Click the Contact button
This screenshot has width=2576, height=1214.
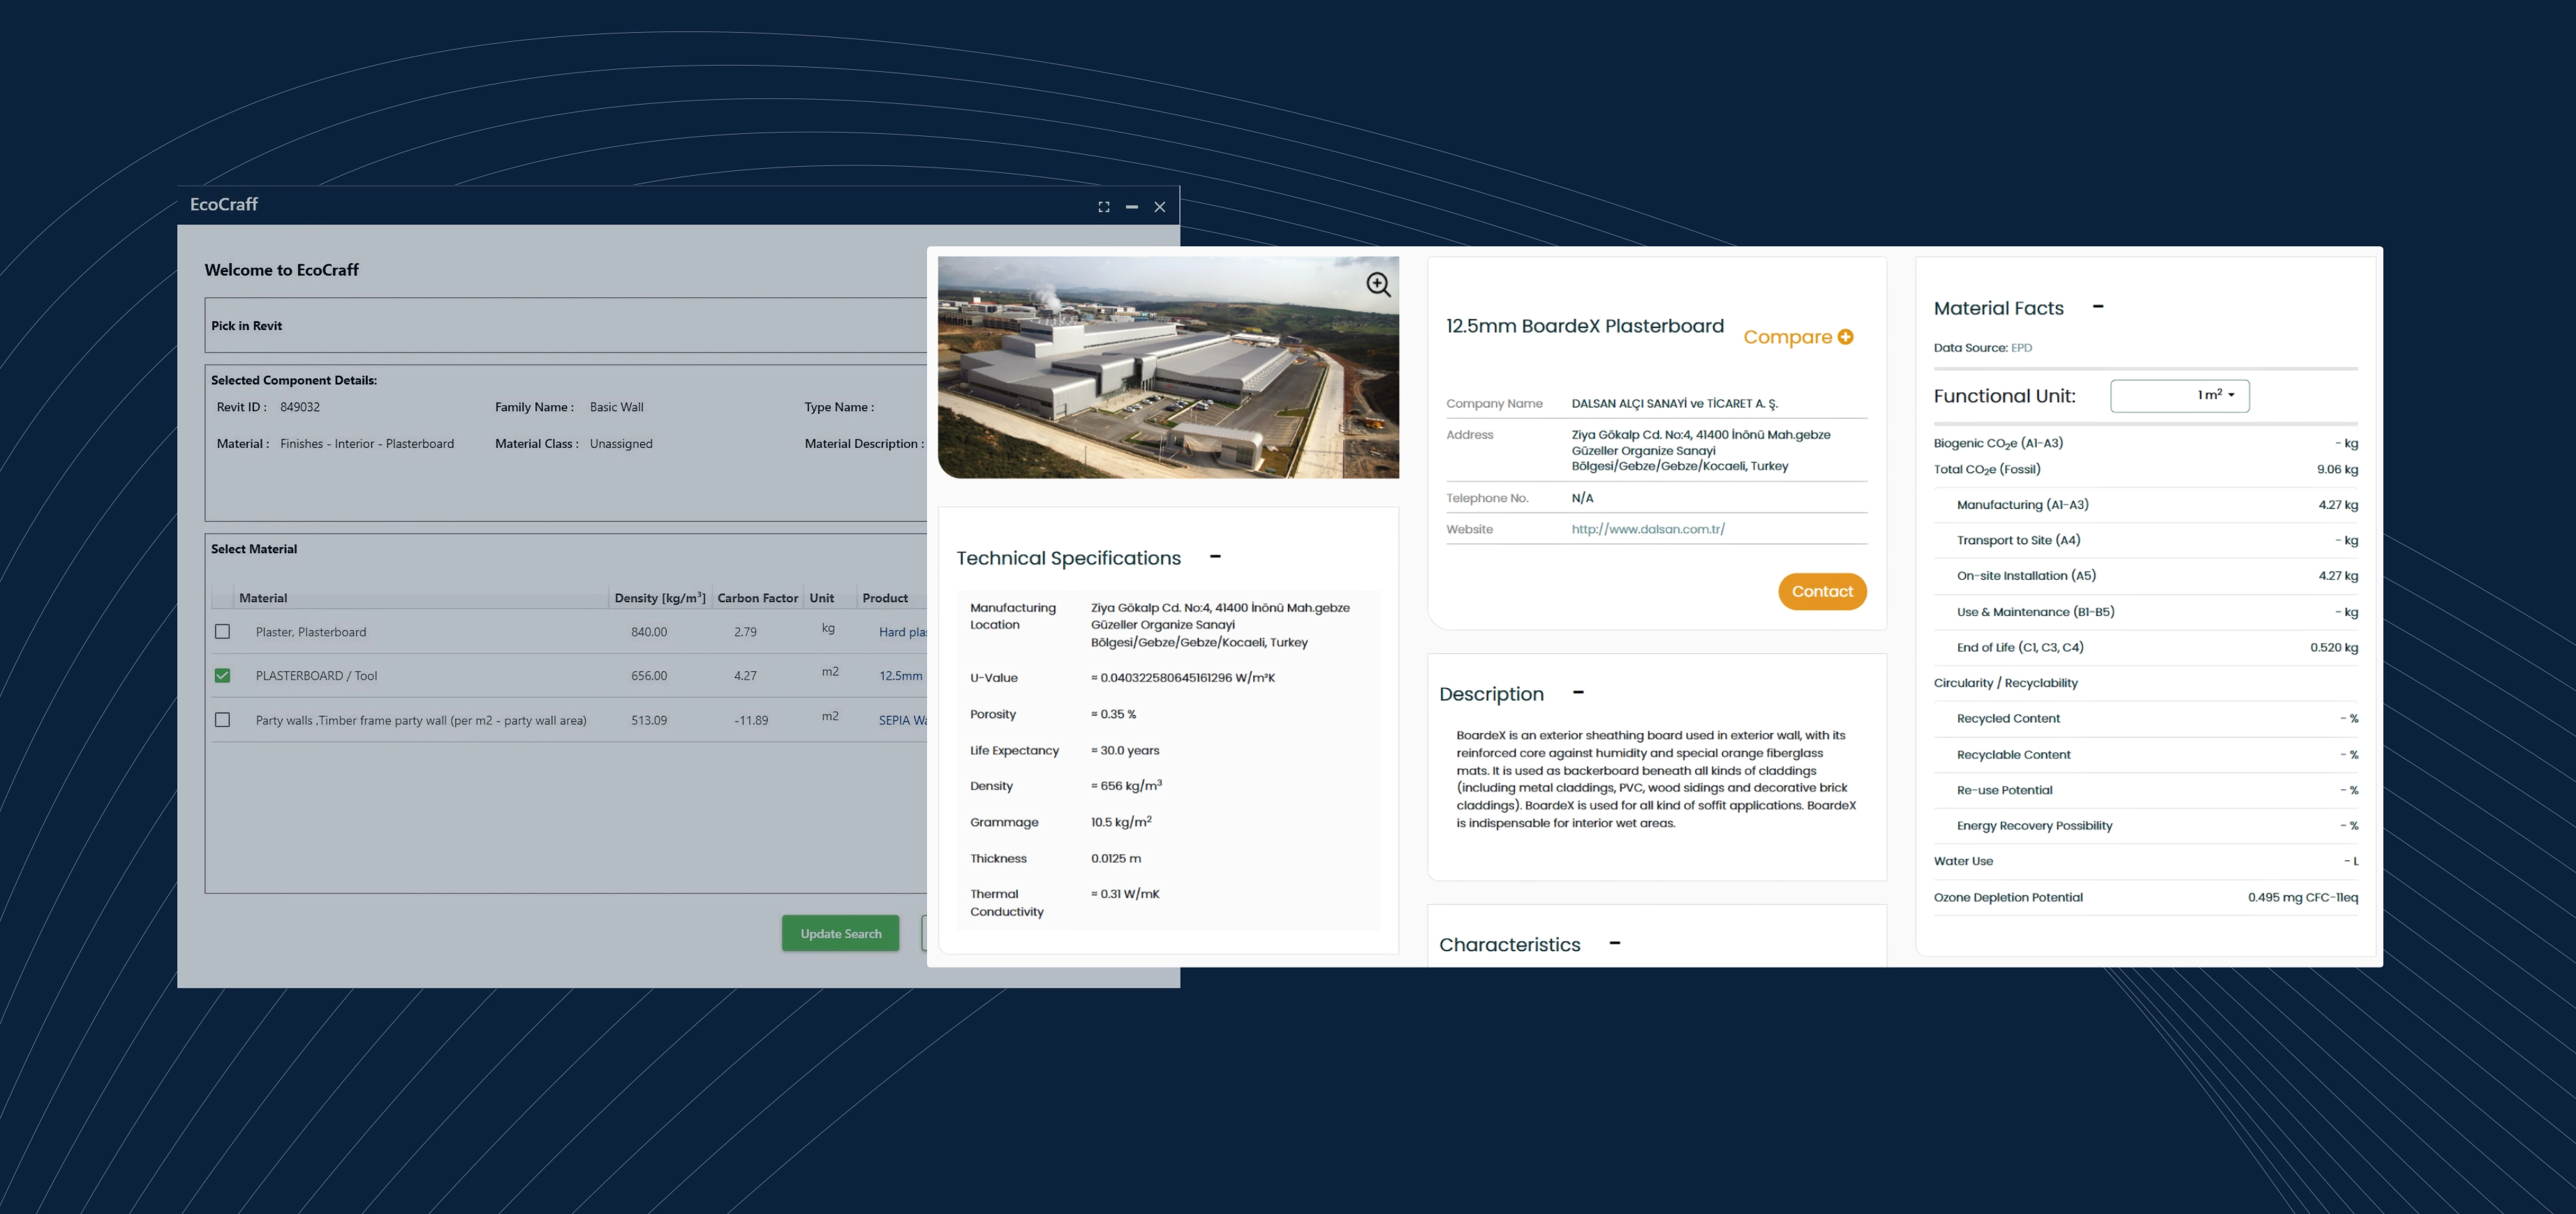(1822, 592)
